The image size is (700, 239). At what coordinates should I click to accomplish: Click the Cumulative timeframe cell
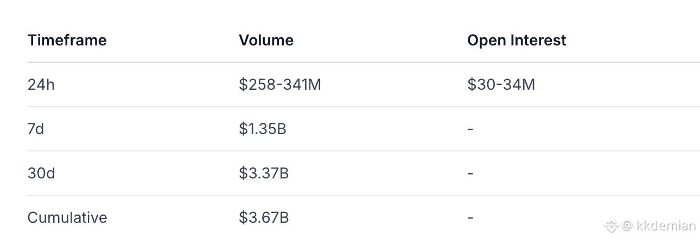point(67,218)
